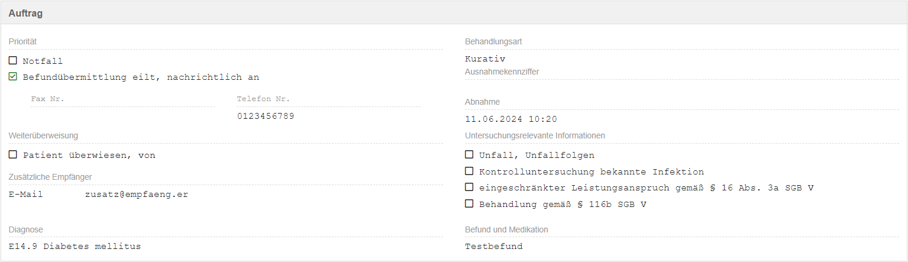
Task: Click the Testbefund text
Action: point(494,246)
